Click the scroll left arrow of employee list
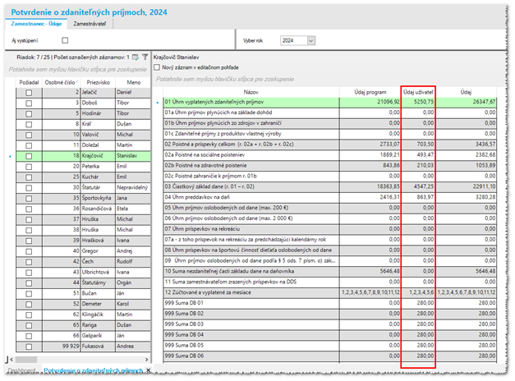 point(11,360)
